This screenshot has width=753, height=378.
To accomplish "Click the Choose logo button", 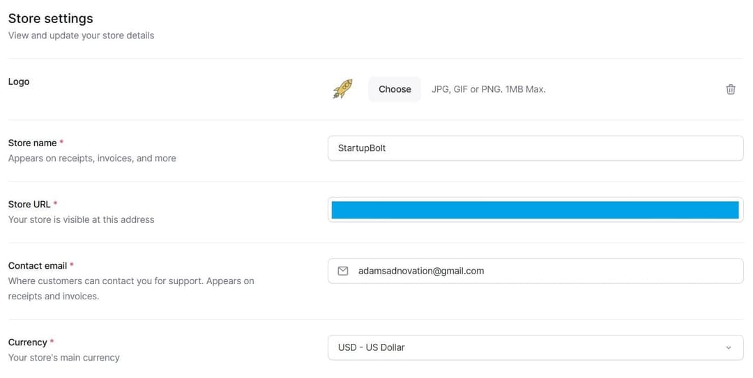I will pyautogui.click(x=395, y=89).
